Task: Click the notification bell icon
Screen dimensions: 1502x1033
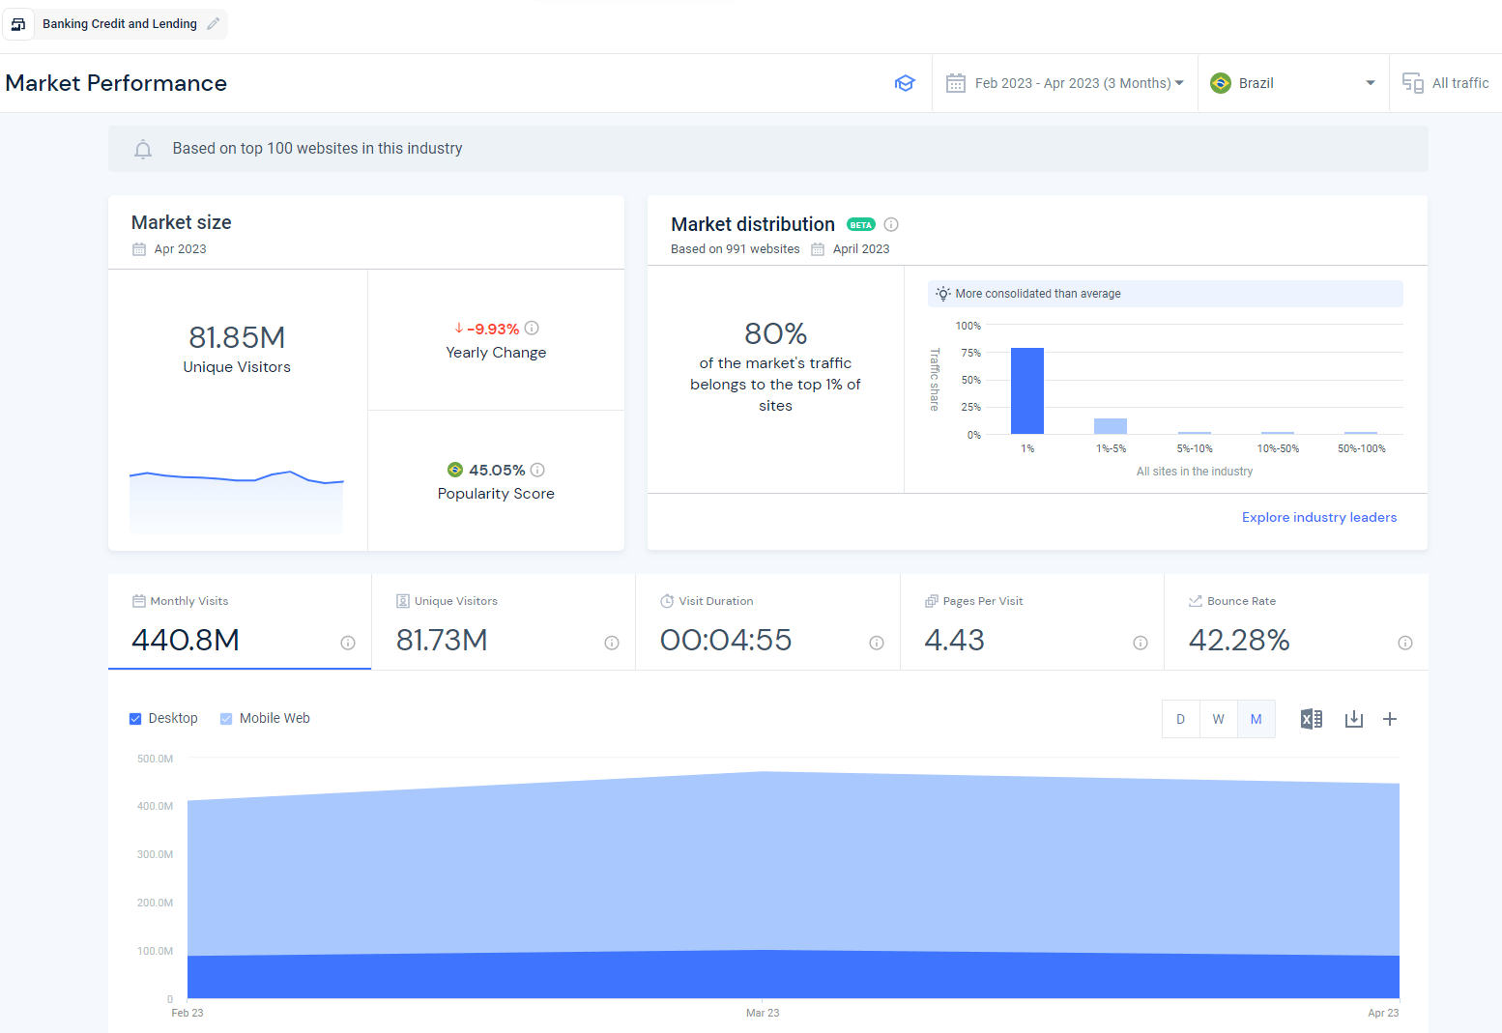Action: point(143,149)
